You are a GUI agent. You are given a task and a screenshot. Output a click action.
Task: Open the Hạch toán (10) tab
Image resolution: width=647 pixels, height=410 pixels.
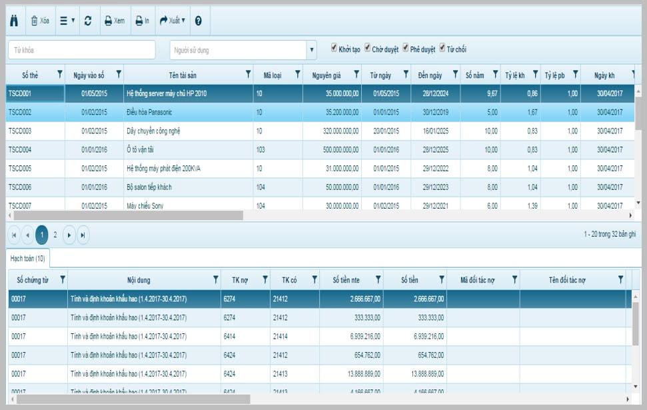27,259
